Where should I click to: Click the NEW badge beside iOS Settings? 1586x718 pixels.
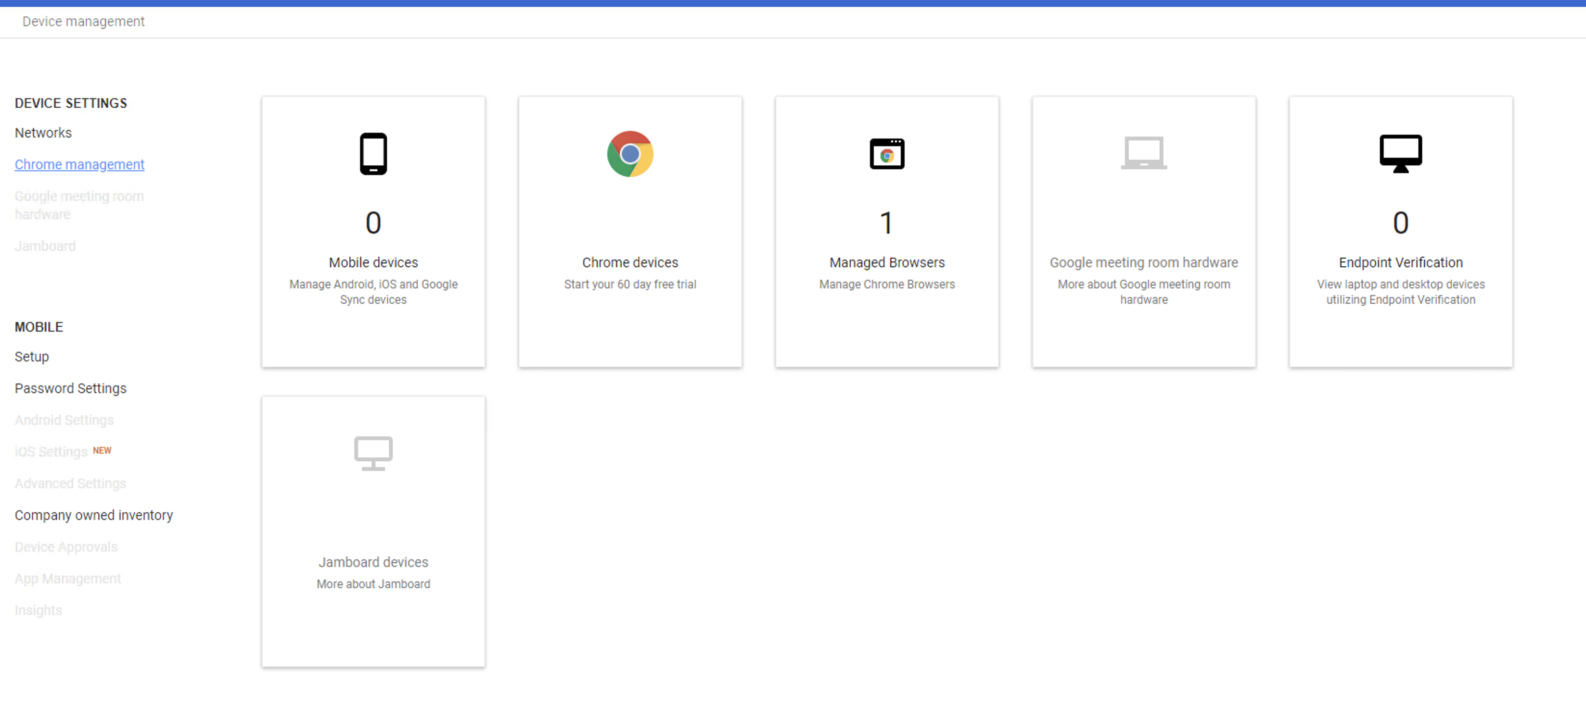102,451
